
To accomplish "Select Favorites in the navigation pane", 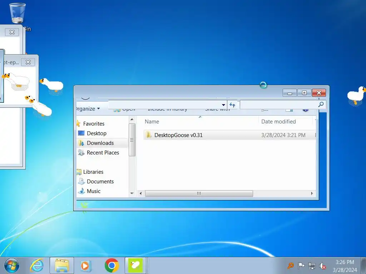I will pyautogui.click(x=94, y=124).
